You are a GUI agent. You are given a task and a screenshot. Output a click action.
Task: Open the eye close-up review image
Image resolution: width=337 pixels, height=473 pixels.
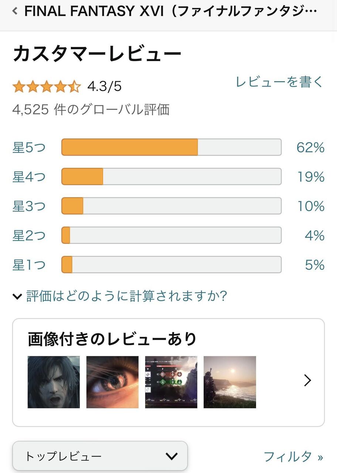pos(112,382)
